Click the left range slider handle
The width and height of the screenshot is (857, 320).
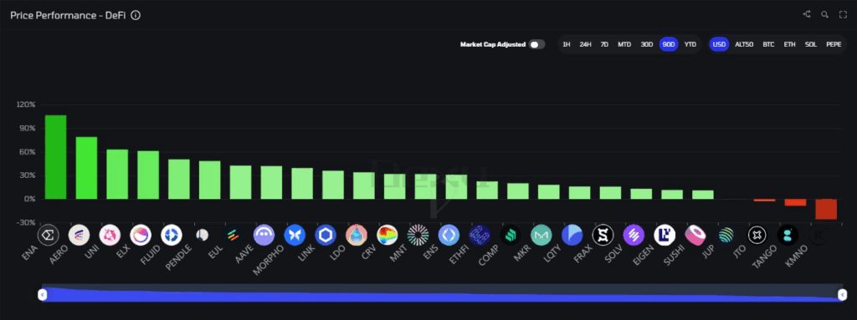point(43,295)
